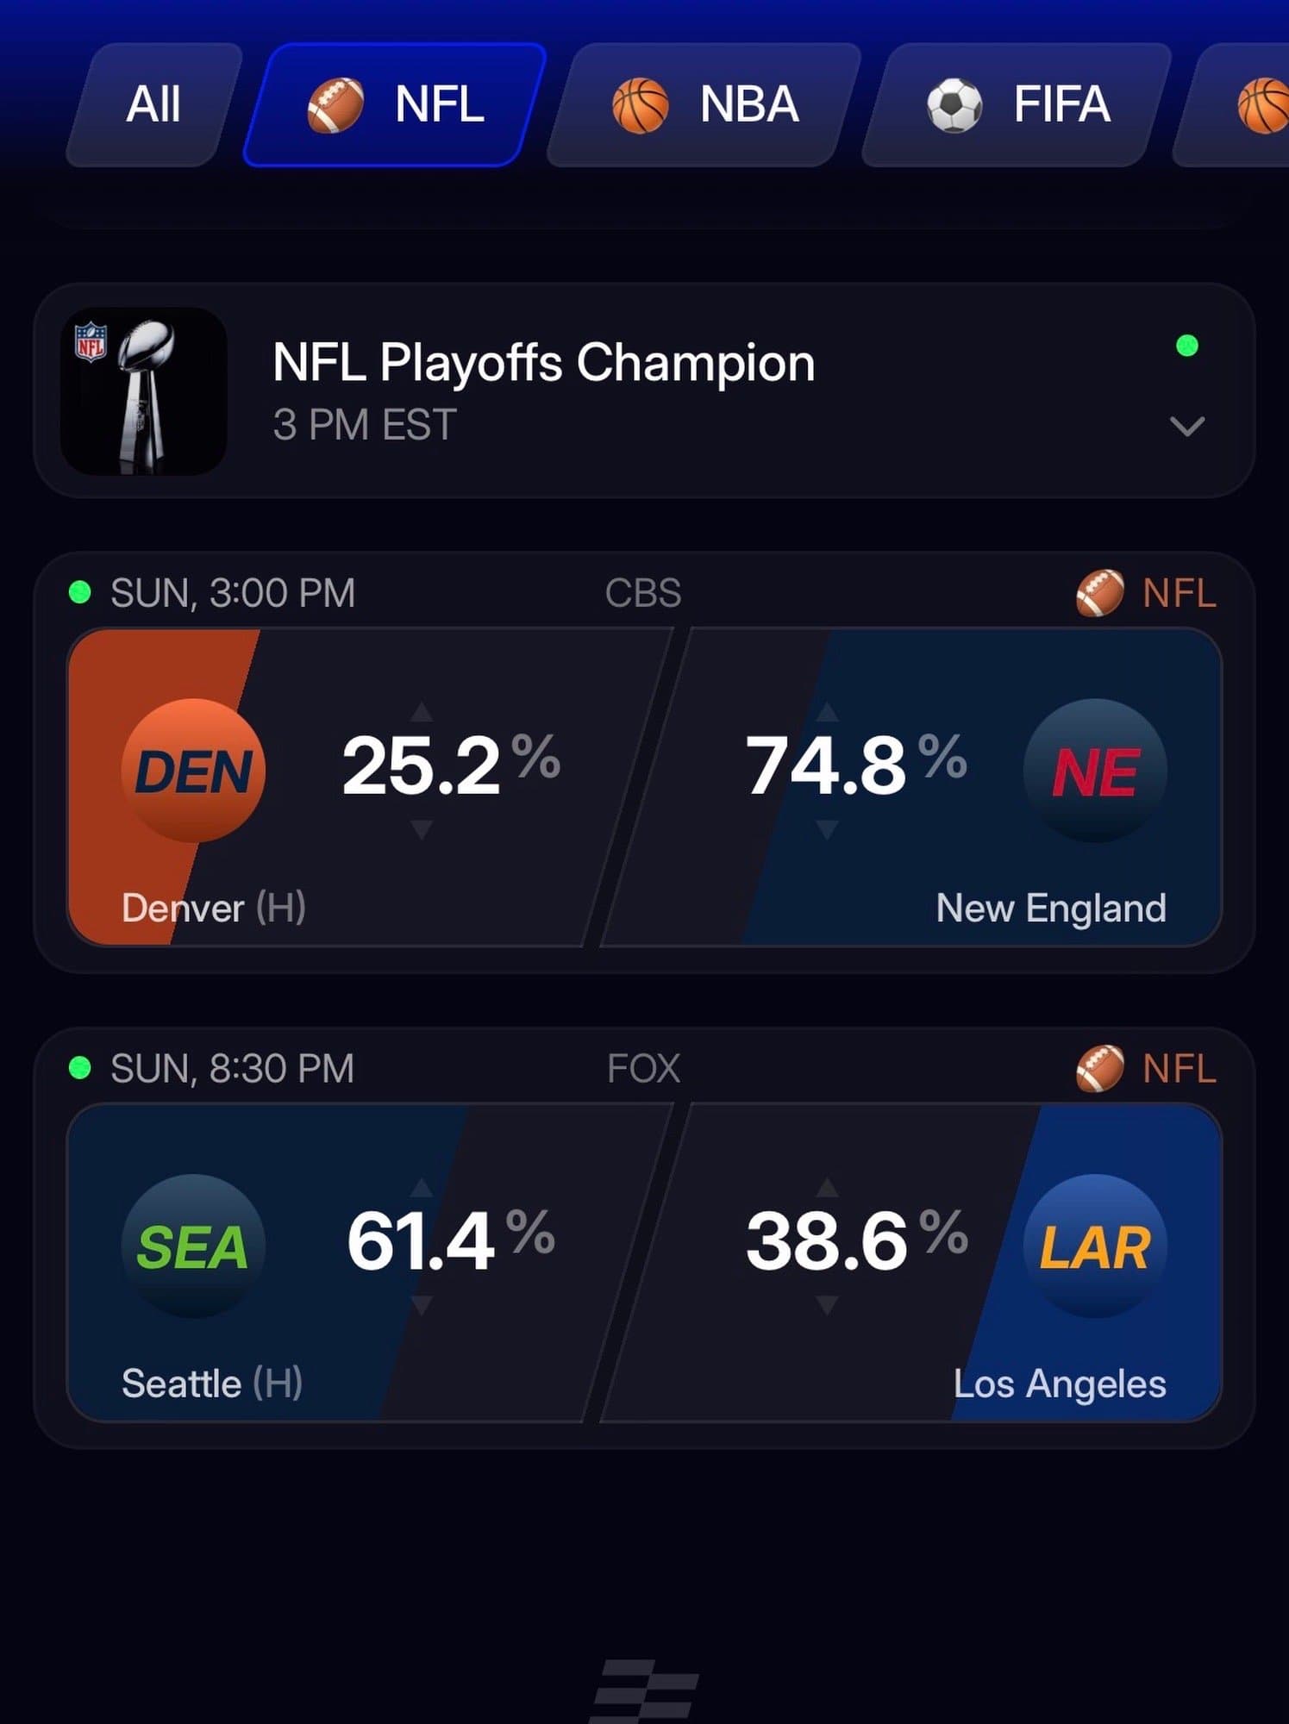Expand the NFL Playoffs Champion chevron
The image size is (1289, 1724).
click(x=1186, y=426)
